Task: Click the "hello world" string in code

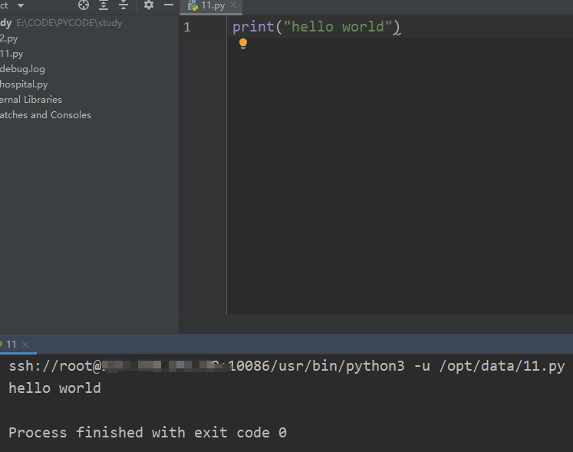Action: point(338,27)
